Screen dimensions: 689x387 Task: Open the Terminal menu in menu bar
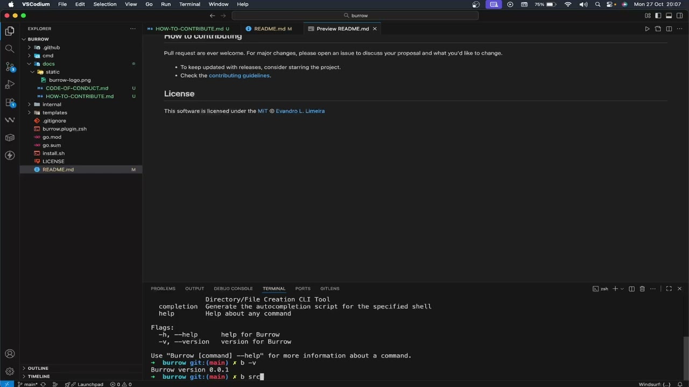pos(189,4)
